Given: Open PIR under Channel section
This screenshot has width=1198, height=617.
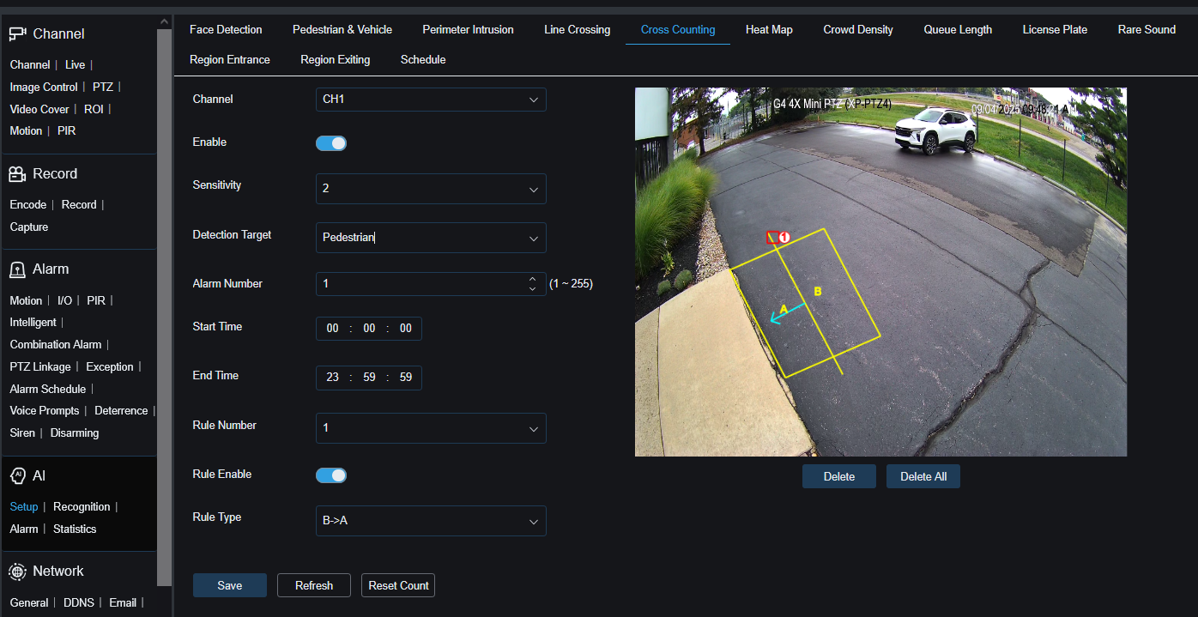Looking at the screenshot, I should [67, 131].
